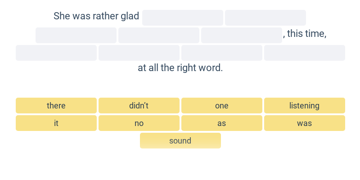
Task: Click the word tile 'was'
Action: coord(305,123)
